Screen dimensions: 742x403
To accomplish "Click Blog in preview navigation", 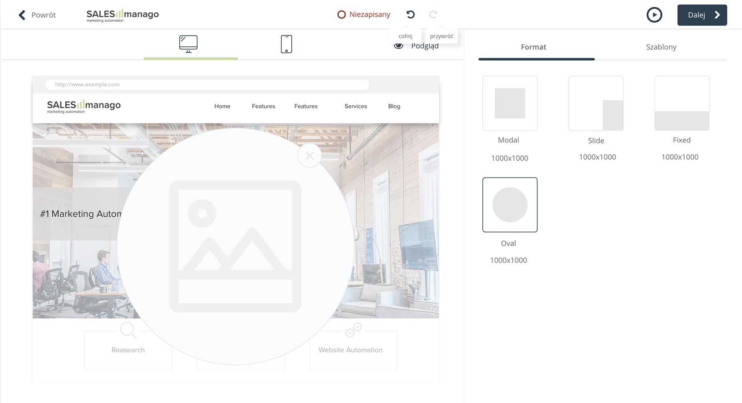I will [394, 106].
